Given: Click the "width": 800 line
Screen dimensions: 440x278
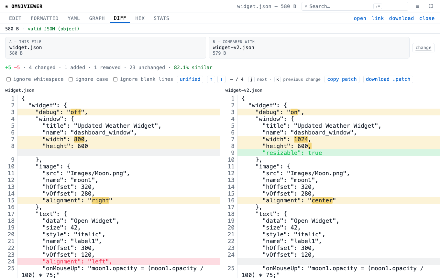Looking at the screenshot, I should pos(118,139).
